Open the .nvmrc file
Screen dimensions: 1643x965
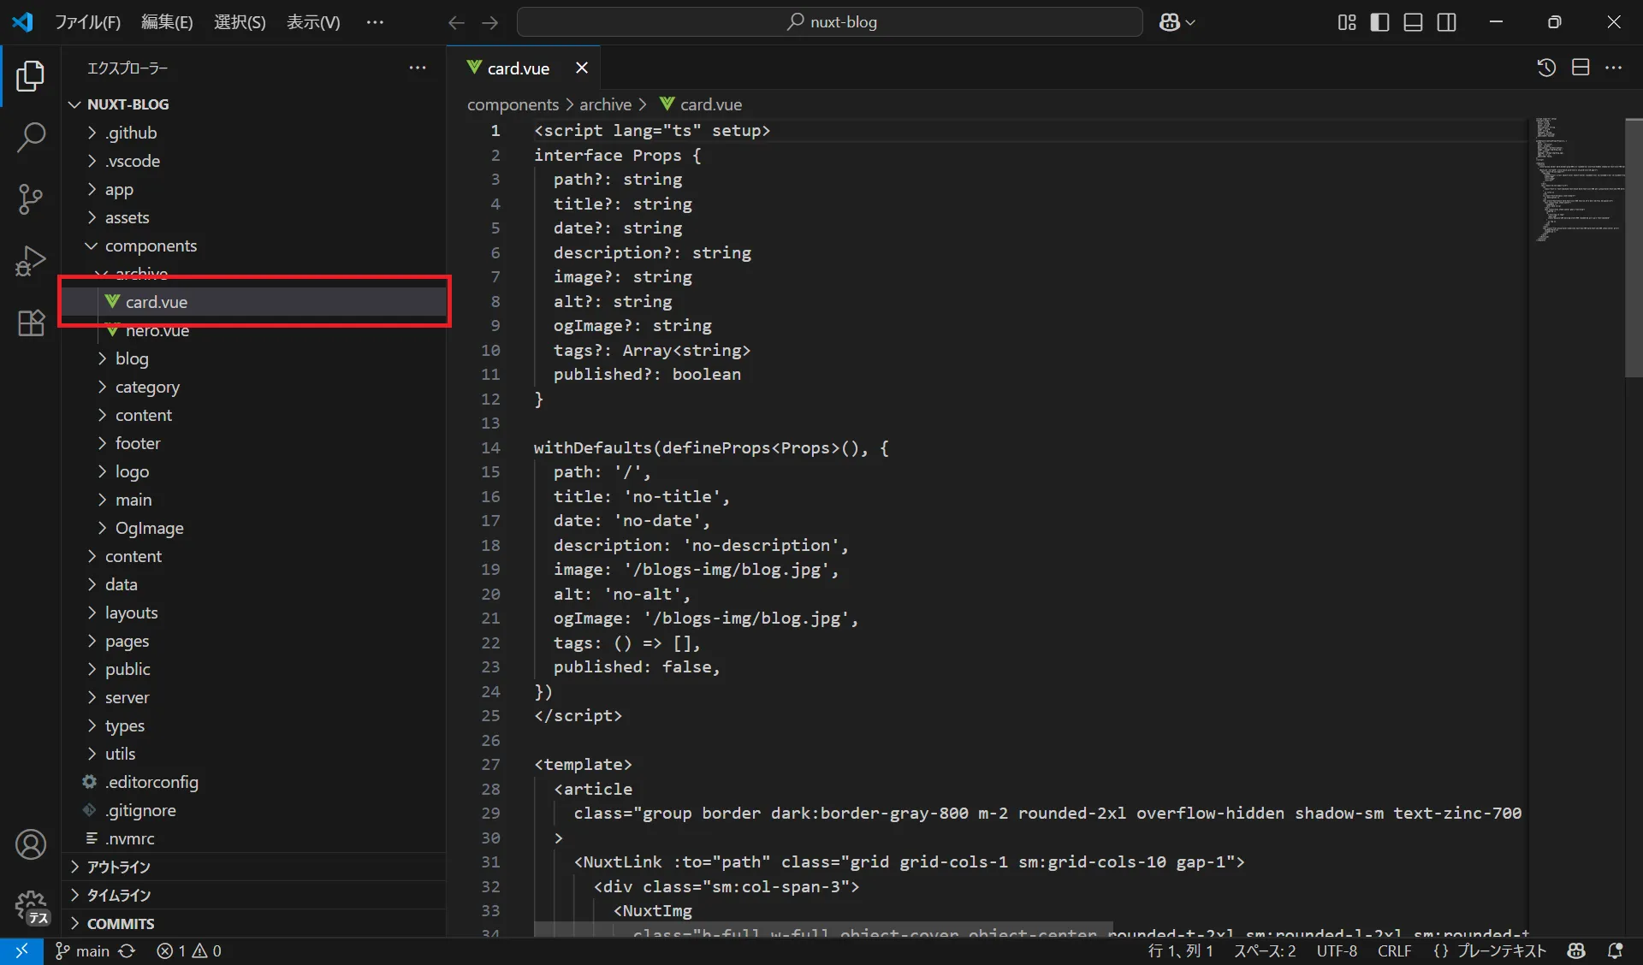coord(254,838)
